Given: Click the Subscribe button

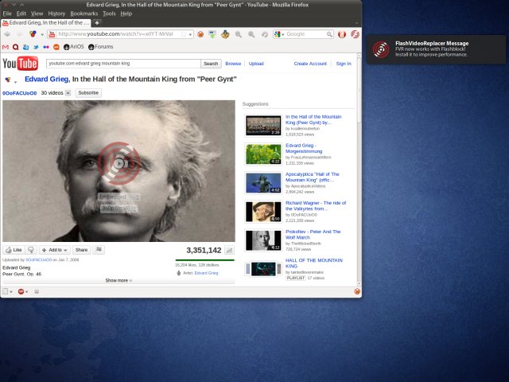Looking at the screenshot, I should pyautogui.click(x=88, y=93).
